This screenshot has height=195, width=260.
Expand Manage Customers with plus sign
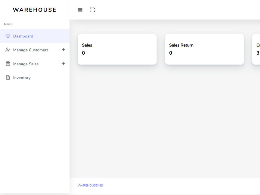(x=63, y=50)
